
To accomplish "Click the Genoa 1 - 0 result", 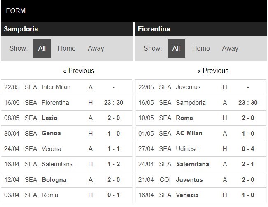I will pos(113,133).
